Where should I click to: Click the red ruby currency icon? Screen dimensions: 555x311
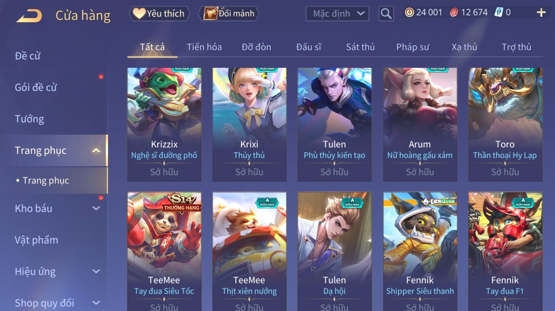454,13
